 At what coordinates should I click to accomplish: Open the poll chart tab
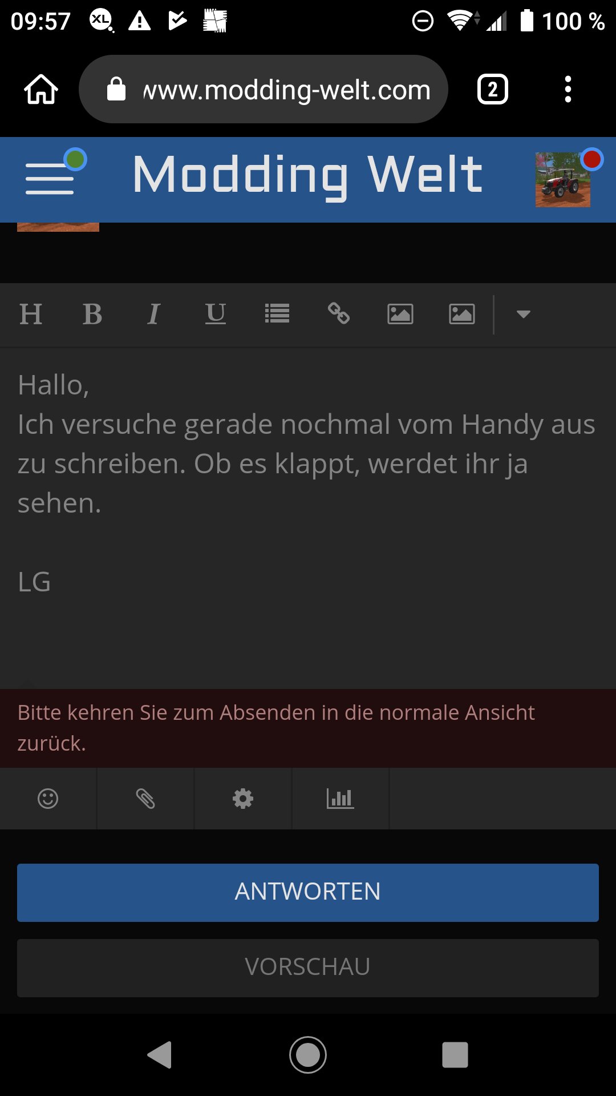(341, 799)
